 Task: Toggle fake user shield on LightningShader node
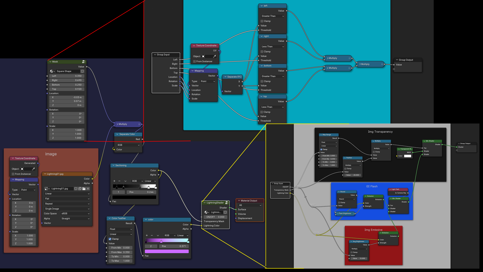(x=225, y=212)
